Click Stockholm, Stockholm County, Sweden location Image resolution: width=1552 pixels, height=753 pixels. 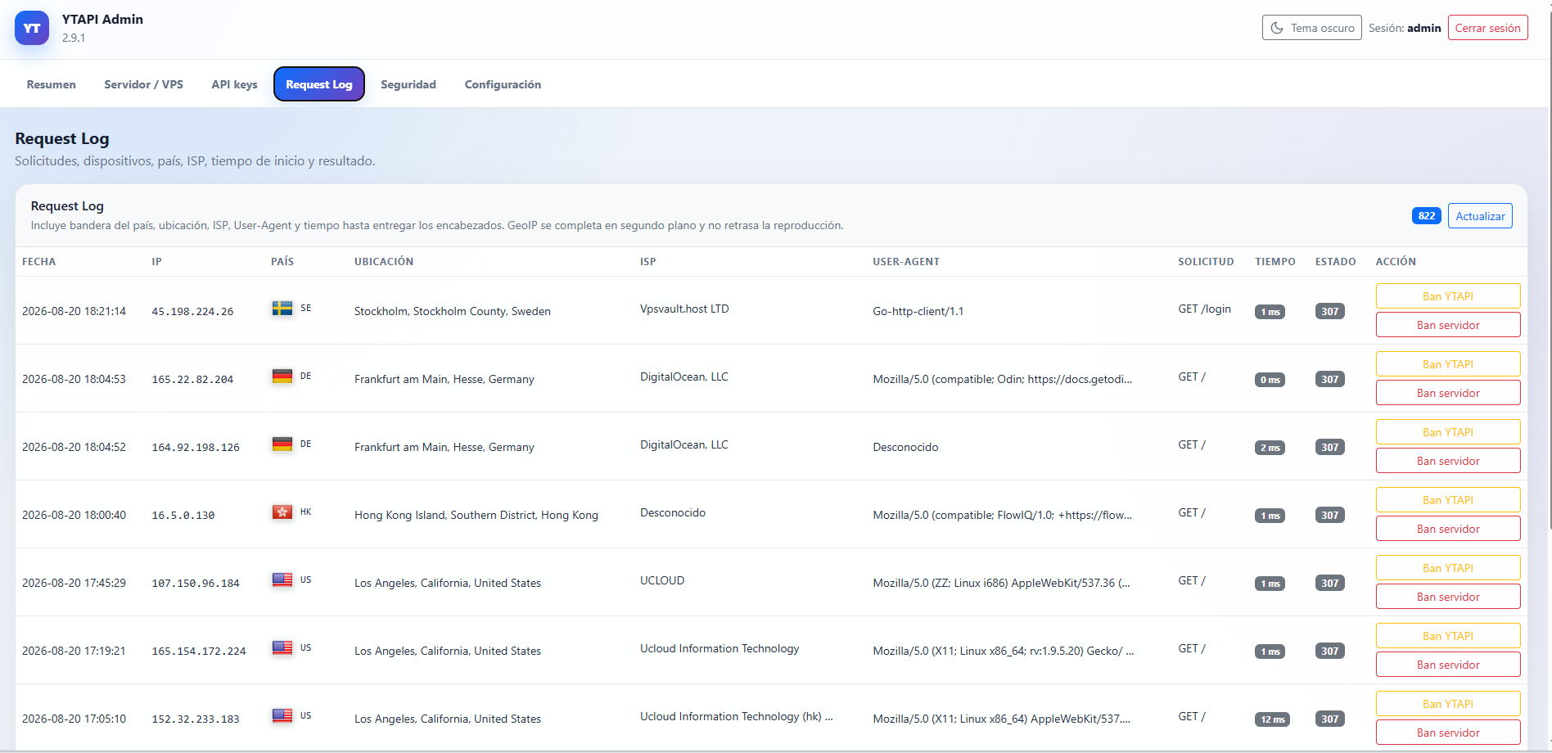click(x=453, y=311)
